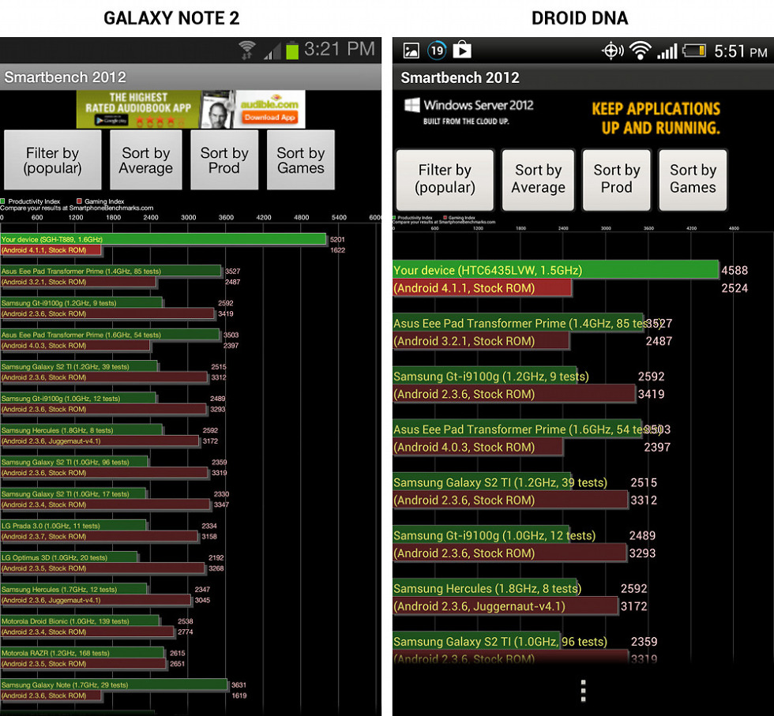Image resolution: width=774 pixels, height=716 pixels.
Task: Tap Sort by Games on Galaxy Note 2
Action: [301, 160]
